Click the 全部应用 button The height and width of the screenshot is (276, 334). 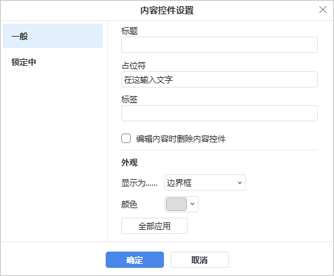click(154, 226)
